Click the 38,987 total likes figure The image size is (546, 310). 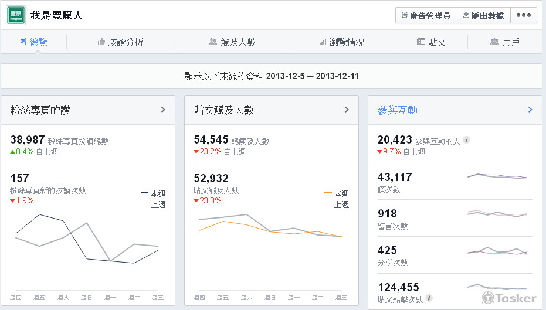(x=28, y=140)
